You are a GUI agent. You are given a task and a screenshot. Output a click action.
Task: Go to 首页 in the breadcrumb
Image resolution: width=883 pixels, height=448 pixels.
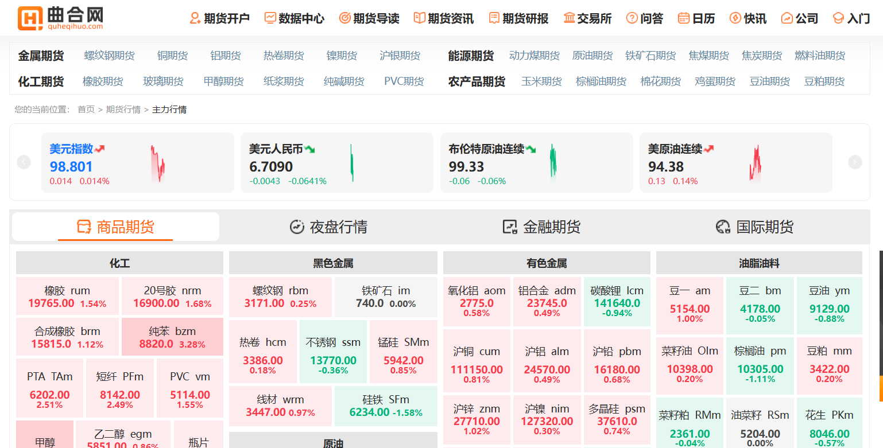tap(86, 110)
